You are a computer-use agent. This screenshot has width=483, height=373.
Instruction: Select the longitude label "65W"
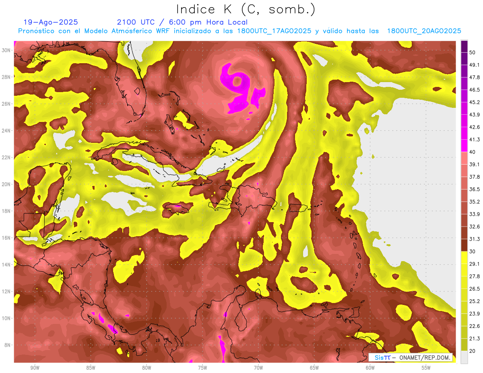(x=314, y=368)
